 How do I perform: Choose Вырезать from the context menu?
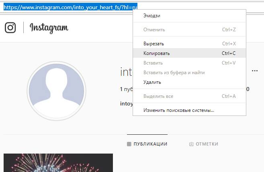pos(189,44)
